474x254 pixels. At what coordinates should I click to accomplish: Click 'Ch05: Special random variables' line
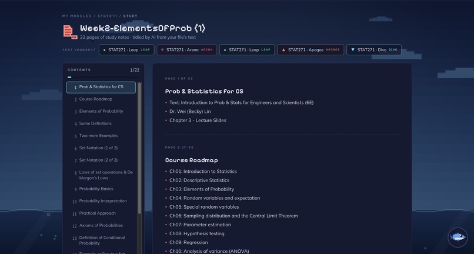point(204,207)
